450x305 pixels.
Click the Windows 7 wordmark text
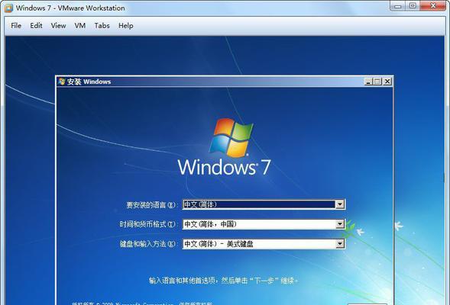pyautogui.click(x=224, y=167)
